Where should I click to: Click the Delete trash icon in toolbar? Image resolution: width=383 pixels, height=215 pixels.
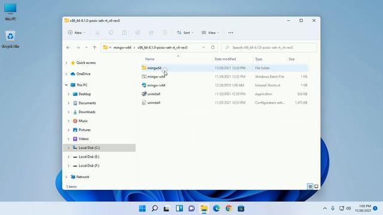[165, 32]
